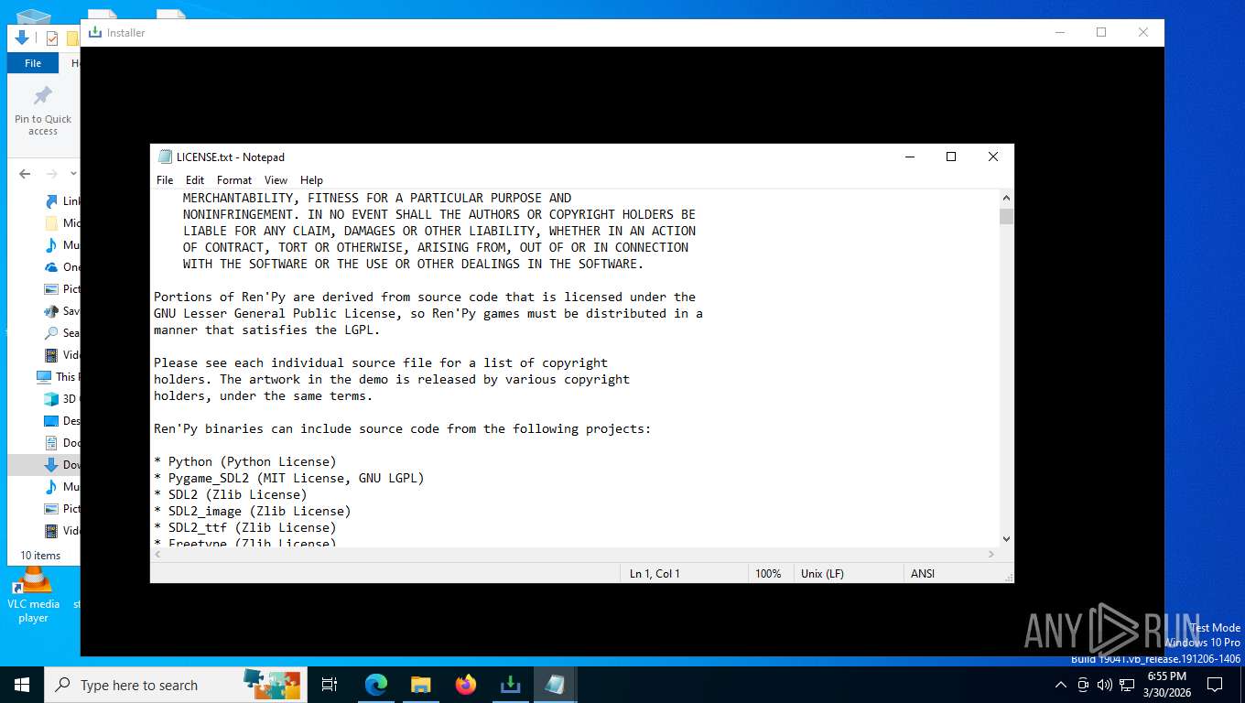Open the Help menu in Notepad
Image resolution: width=1245 pixels, height=703 pixels.
311,180
